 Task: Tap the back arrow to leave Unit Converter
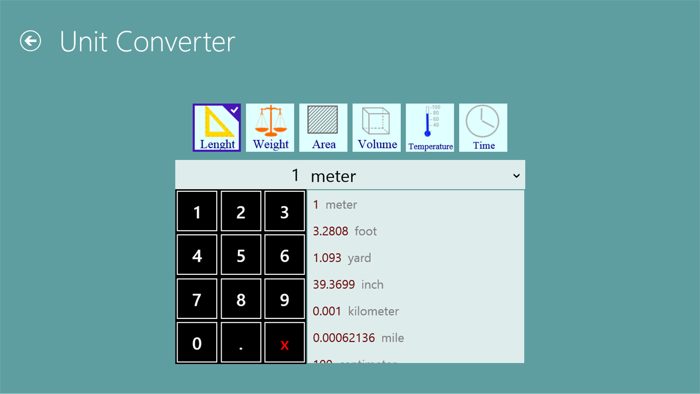point(30,41)
